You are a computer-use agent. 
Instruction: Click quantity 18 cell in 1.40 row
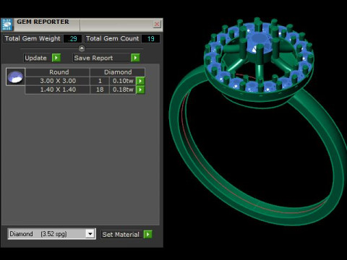pyautogui.click(x=100, y=90)
